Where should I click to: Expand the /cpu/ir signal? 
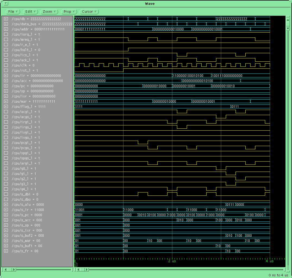(6, 76)
